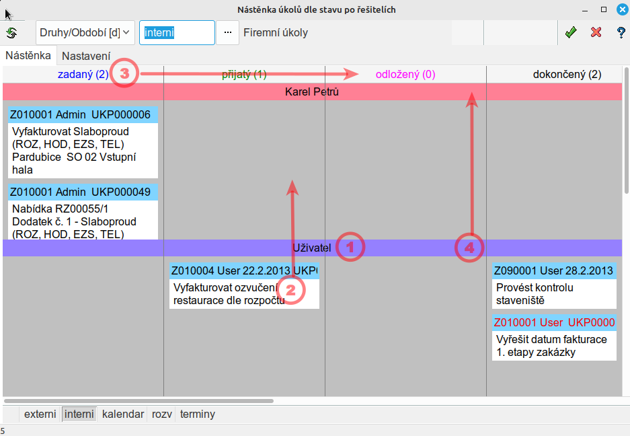Viewport: 630px width, 436px height.
Task: Confirm with the green checkmark icon
Action: pyautogui.click(x=571, y=32)
